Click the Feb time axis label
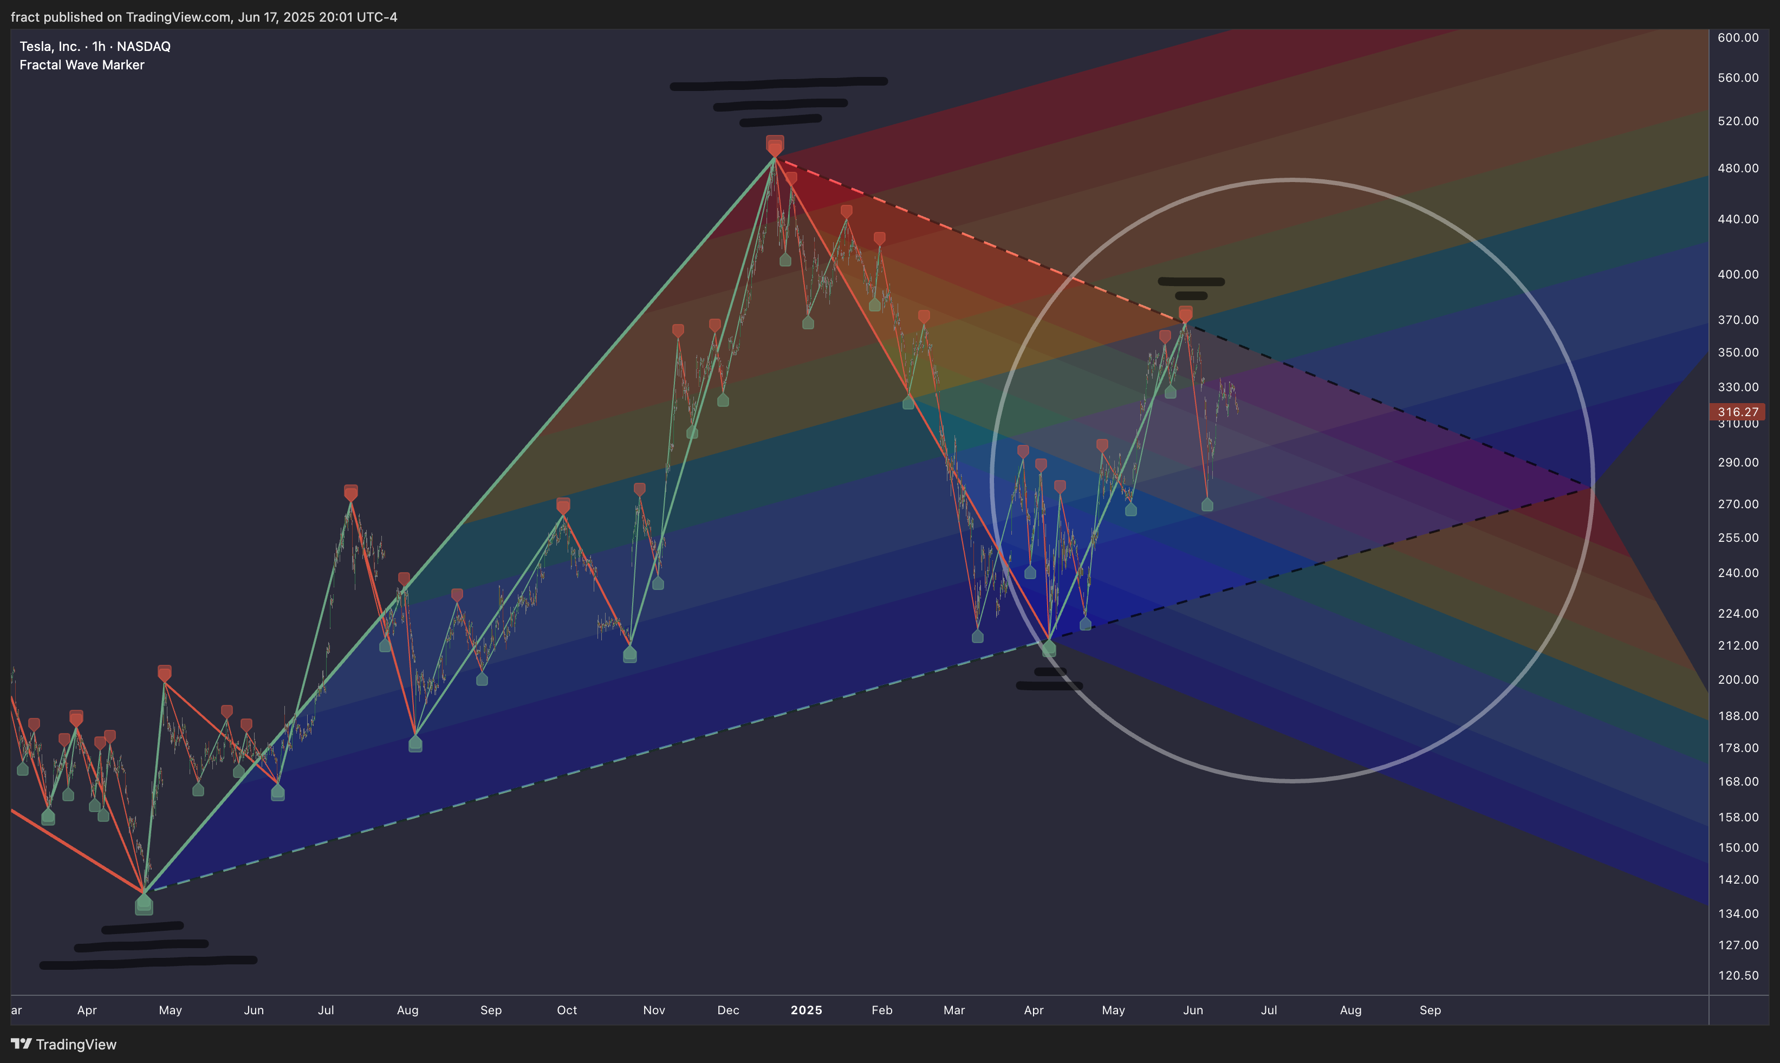Screen dimensions: 1780x1063 [x=882, y=1010]
